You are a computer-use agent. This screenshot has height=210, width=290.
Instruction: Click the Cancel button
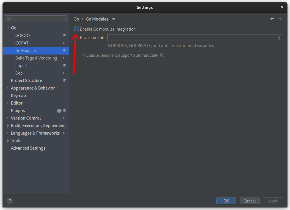pos(249,201)
